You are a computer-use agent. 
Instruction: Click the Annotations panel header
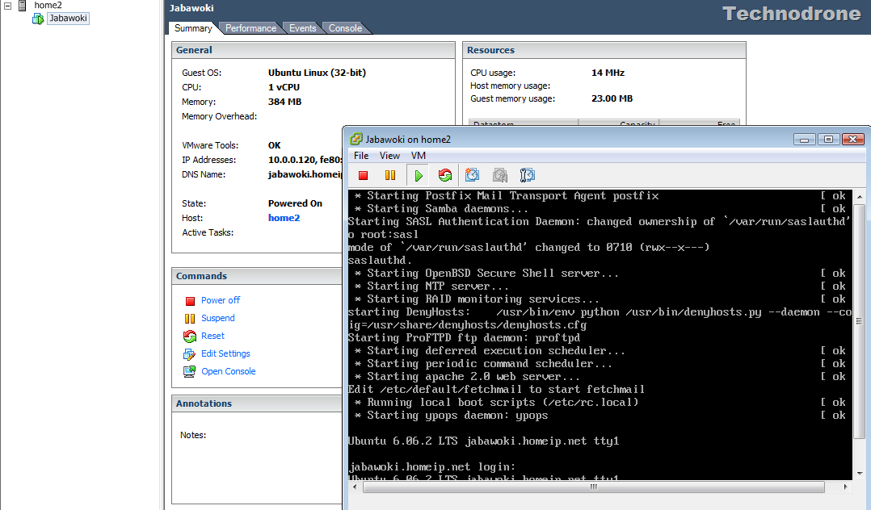(x=257, y=403)
